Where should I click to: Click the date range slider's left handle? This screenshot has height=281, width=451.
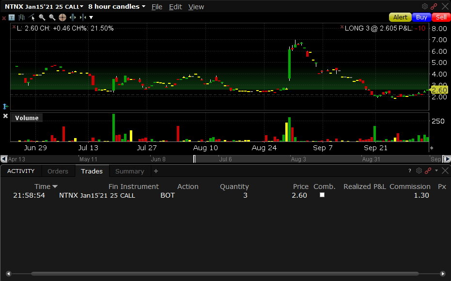coord(194,159)
